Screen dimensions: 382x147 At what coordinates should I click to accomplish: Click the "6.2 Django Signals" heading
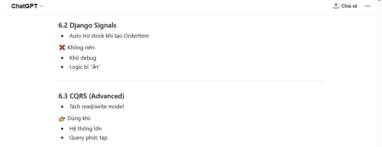click(87, 25)
